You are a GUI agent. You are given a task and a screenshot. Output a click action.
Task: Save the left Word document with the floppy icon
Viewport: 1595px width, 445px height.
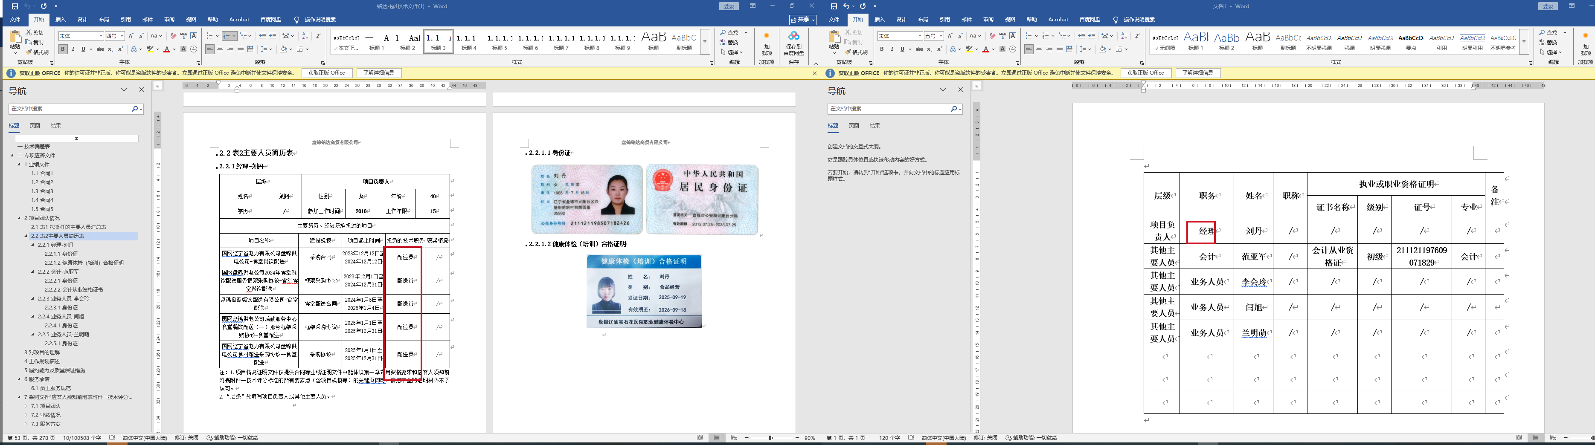[15, 6]
